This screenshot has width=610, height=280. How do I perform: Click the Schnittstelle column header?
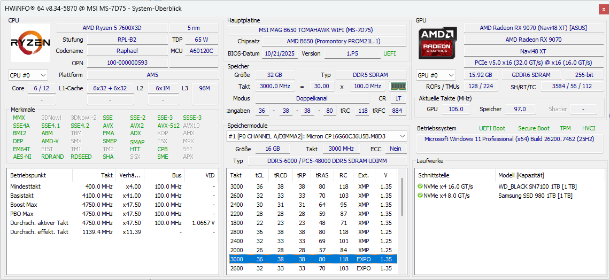click(455, 175)
